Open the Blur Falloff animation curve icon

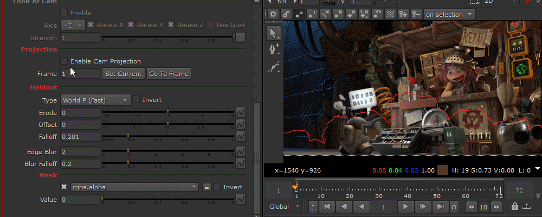(x=240, y=163)
